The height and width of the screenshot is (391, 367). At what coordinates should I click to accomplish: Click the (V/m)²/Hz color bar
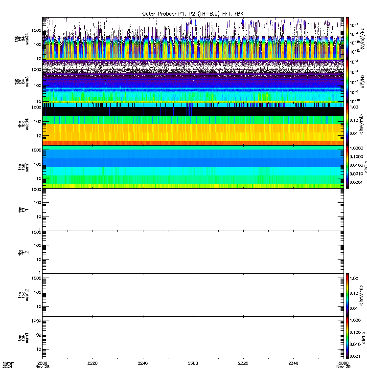(x=347, y=39)
